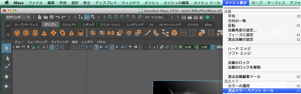Create a polygon cube from shelf
The image size is (301, 94).
click(26, 33)
